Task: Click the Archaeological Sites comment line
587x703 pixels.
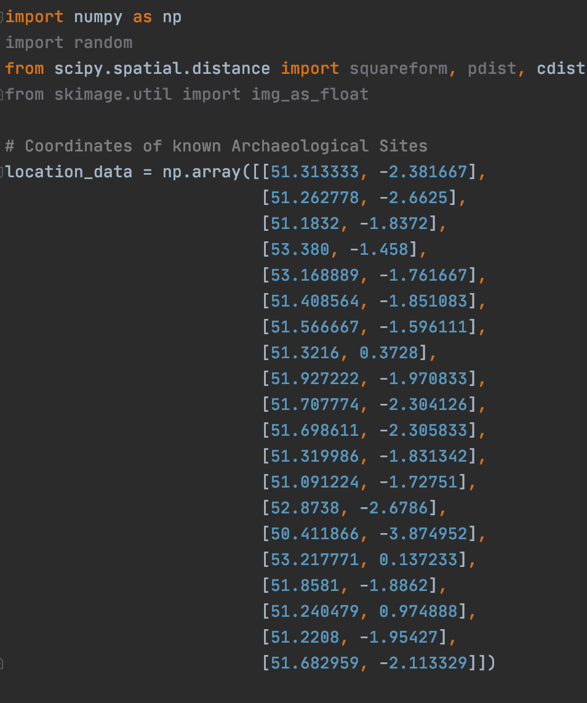Action: (216, 146)
